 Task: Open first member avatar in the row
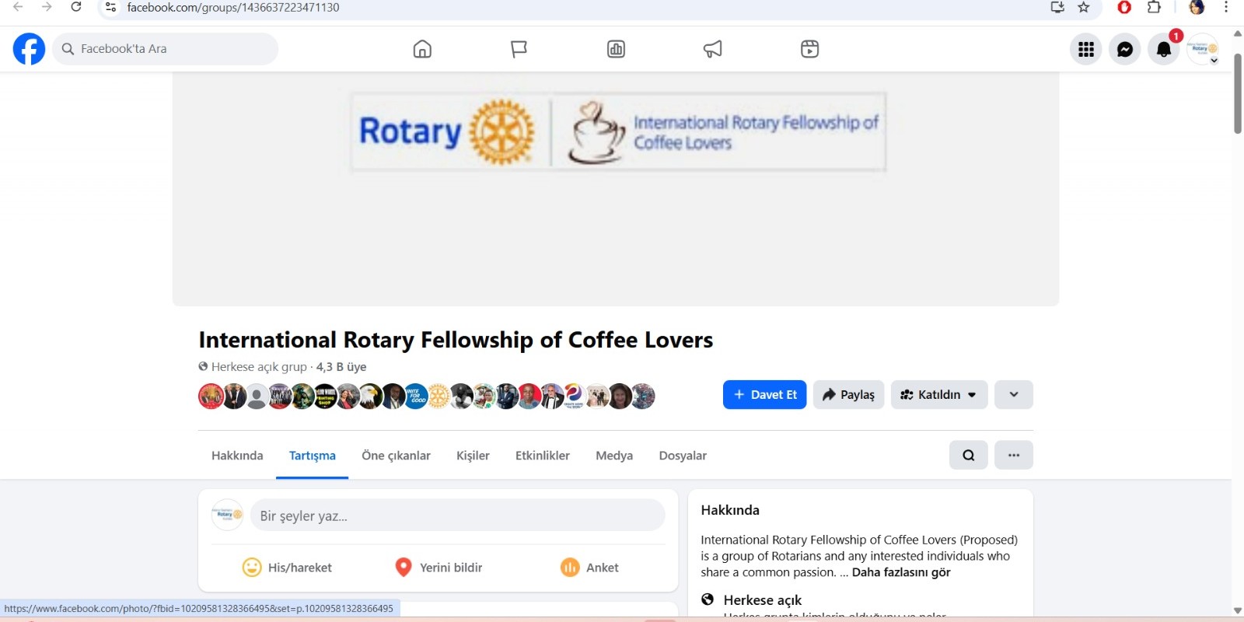click(211, 397)
